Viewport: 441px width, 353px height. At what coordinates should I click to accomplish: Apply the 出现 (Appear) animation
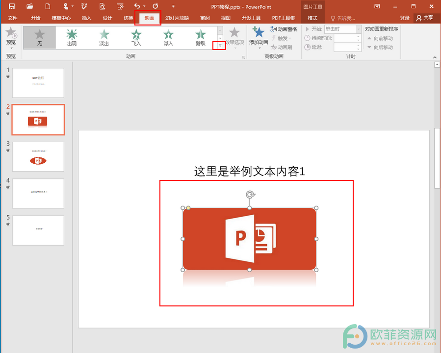[72, 37]
